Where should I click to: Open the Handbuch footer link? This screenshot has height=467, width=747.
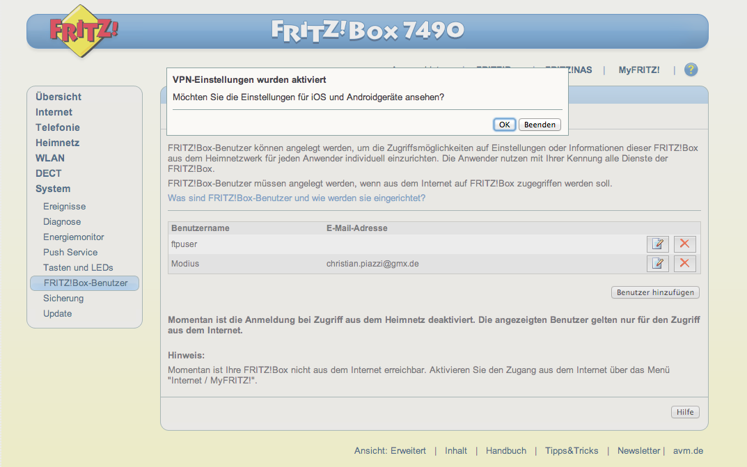tap(506, 451)
